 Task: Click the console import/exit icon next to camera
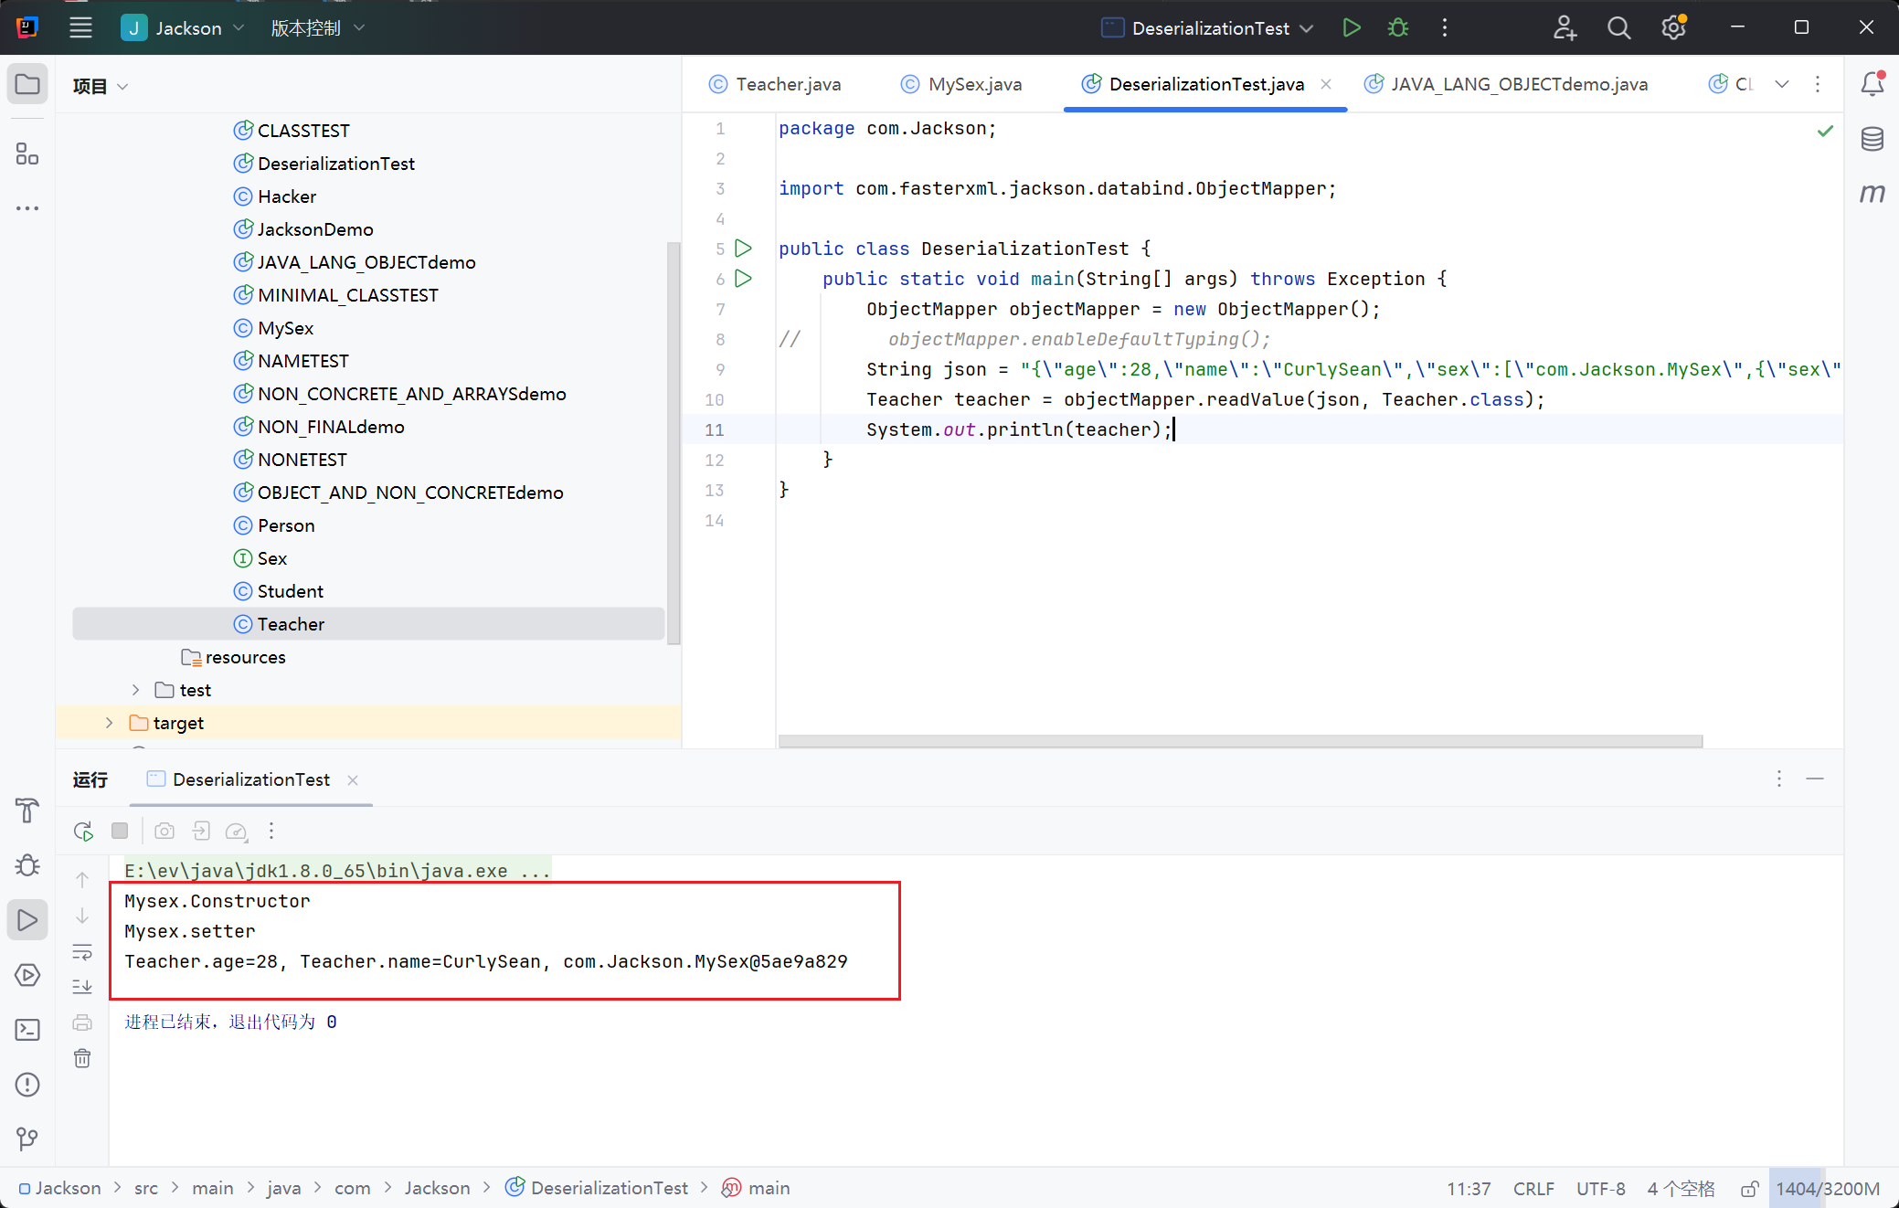(201, 831)
